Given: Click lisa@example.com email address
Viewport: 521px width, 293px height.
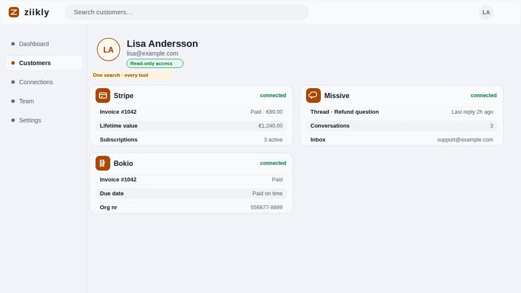Looking at the screenshot, I should point(152,53).
